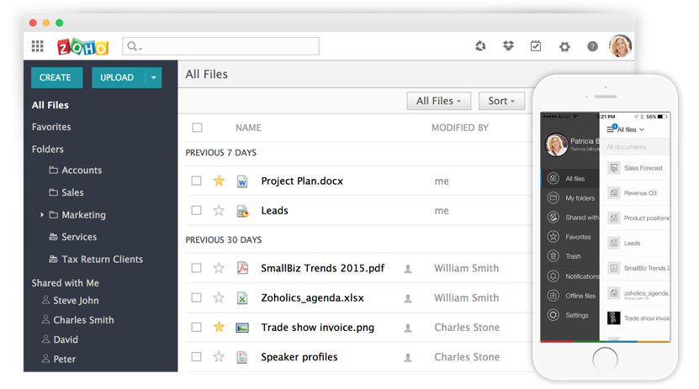
Task: Open the Services shared folder
Action: (72, 237)
